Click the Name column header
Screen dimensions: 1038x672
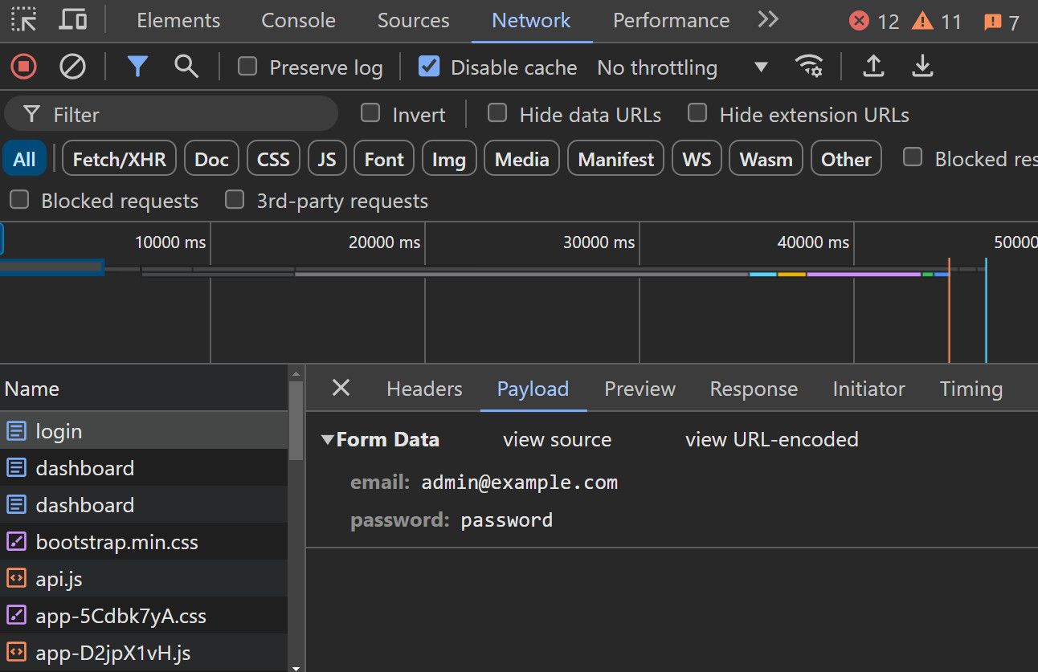pyautogui.click(x=143, y=389)
